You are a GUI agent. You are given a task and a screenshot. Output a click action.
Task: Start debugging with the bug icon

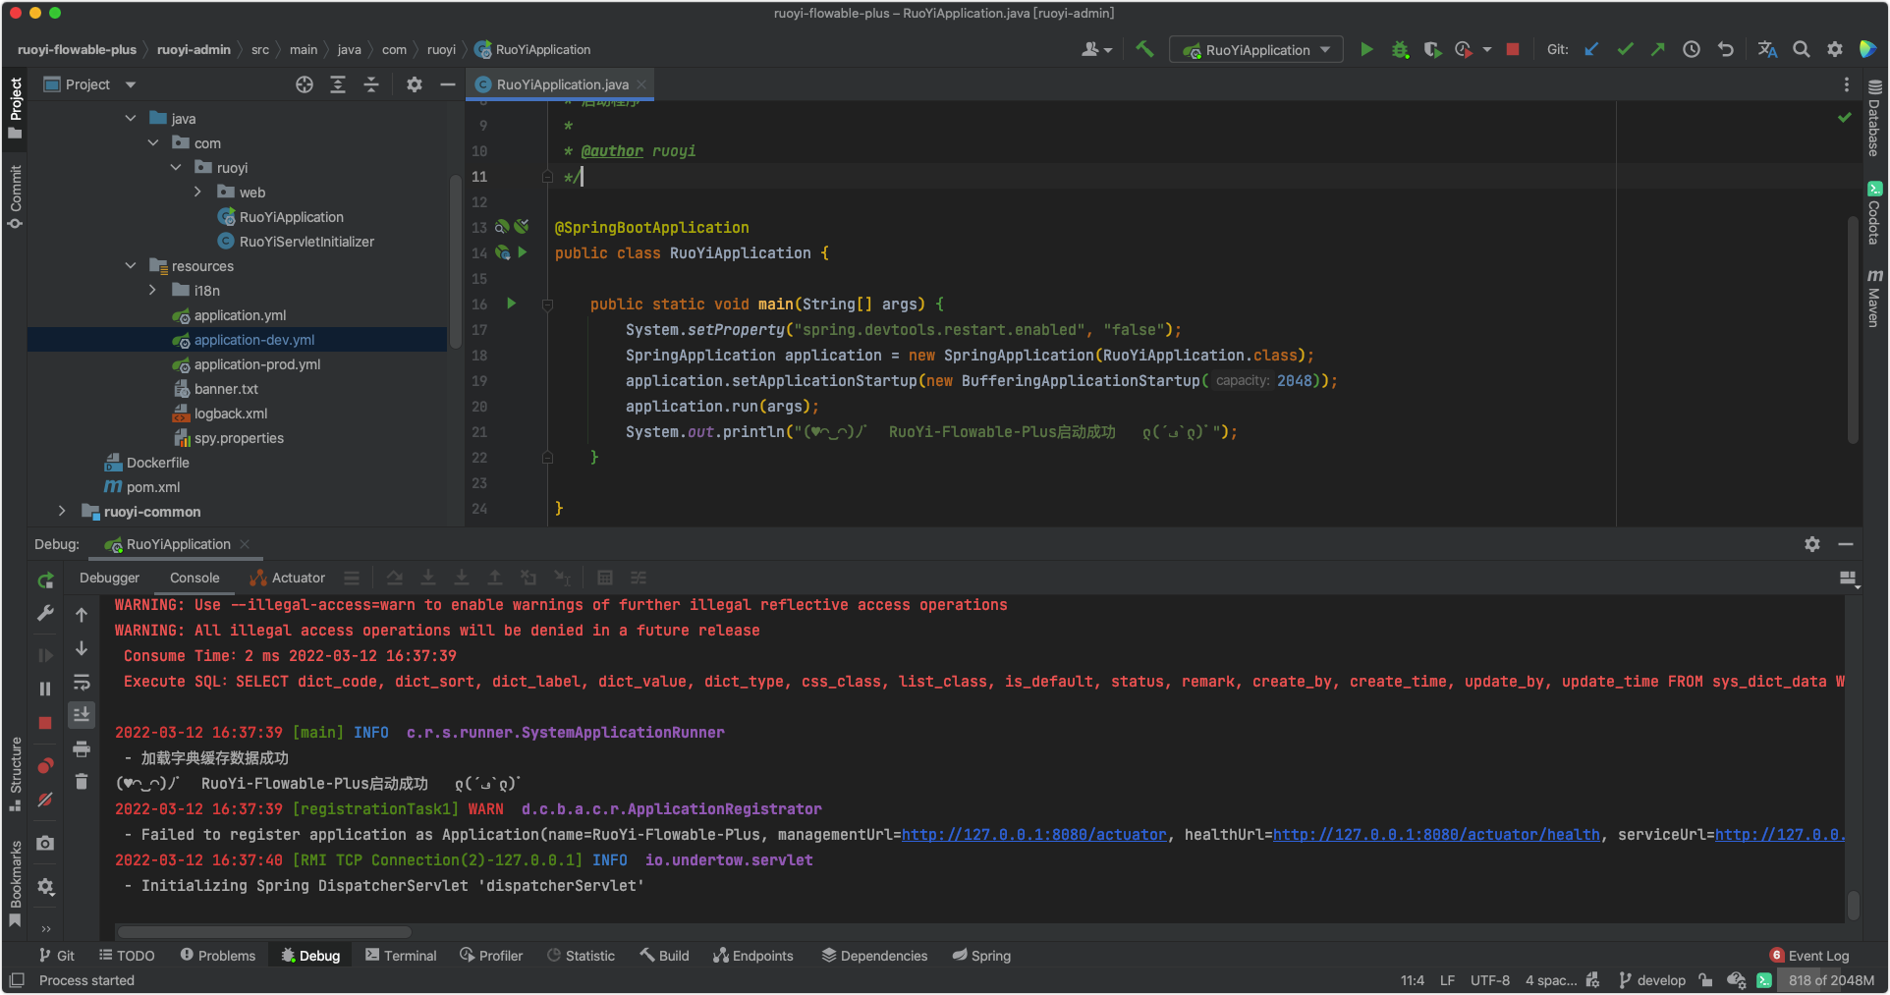pos(1400,49)
